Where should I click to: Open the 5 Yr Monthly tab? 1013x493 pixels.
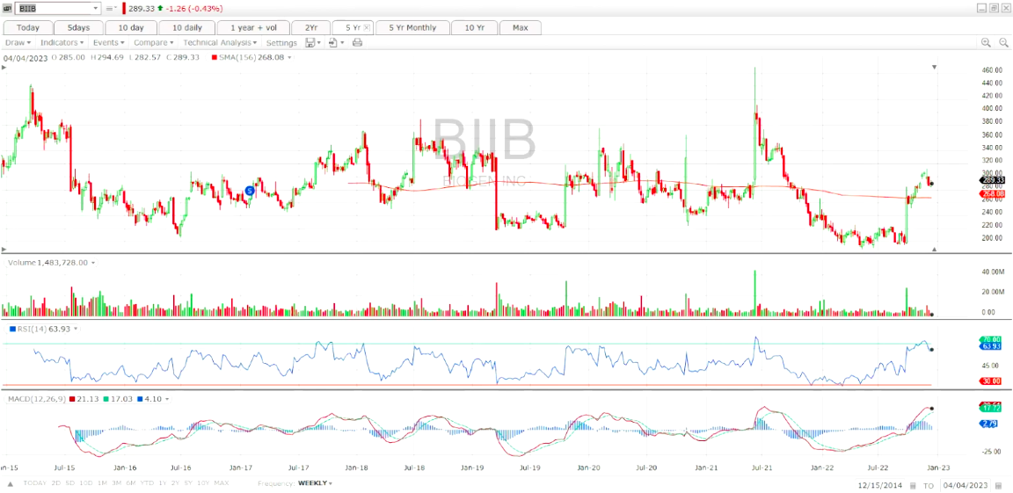[412, 28]
